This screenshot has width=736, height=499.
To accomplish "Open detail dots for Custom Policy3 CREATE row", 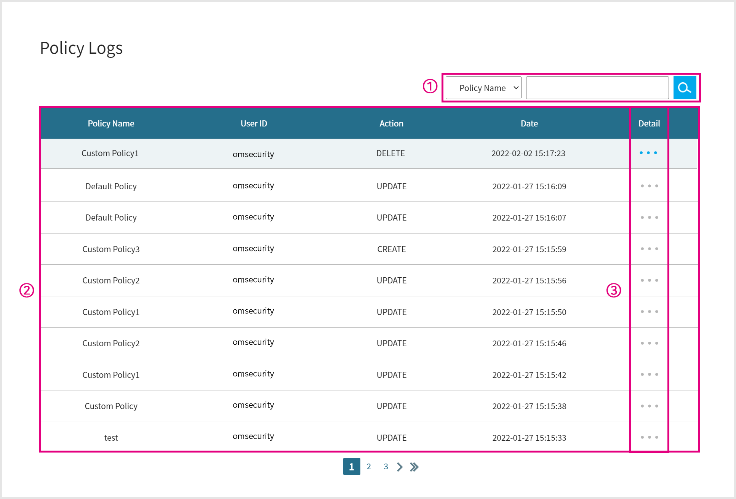I will [649, 249].
